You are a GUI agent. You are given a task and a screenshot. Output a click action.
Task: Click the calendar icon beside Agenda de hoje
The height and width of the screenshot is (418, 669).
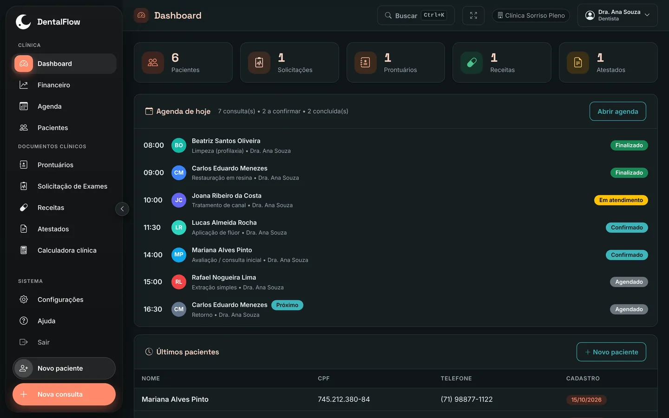(149, 111)
